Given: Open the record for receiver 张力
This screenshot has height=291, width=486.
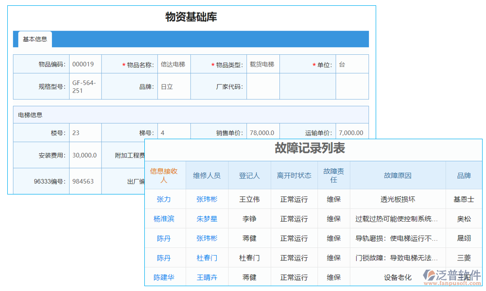Looking at the screenshot, I should (x=165, y=199).
